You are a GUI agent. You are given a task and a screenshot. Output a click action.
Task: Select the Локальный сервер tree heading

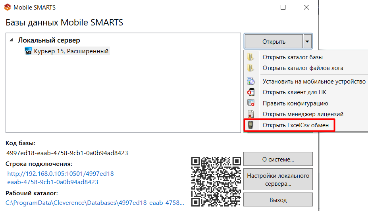coord(49,40)
